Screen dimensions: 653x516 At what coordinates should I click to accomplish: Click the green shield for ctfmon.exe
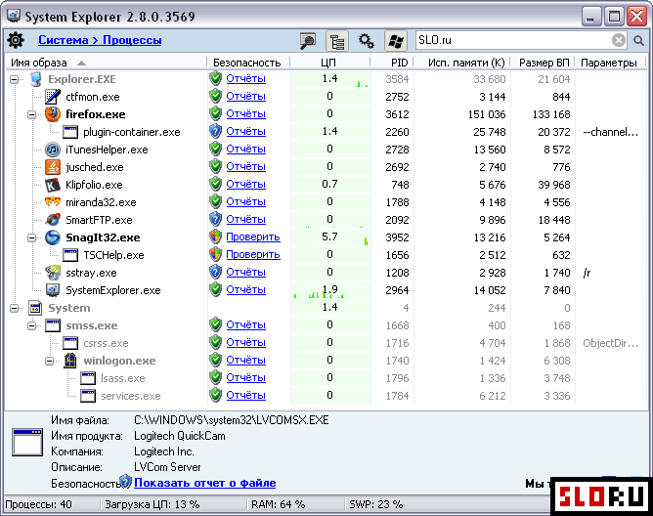215,96
